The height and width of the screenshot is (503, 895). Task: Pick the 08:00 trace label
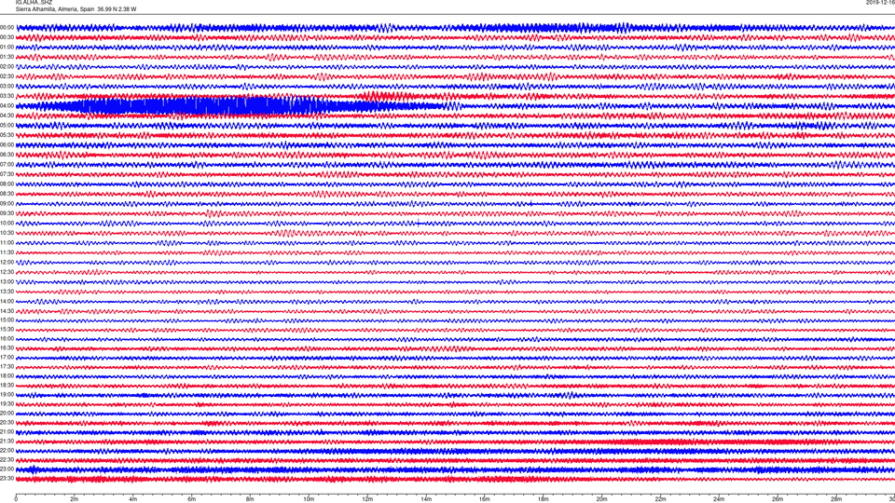tap(7, 184)
